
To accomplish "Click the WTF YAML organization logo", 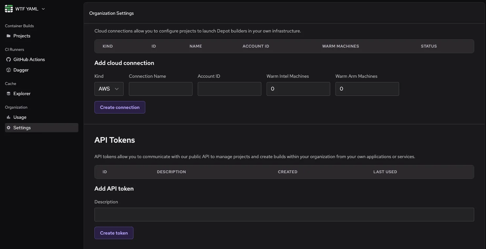I will [x=9, y=9].
